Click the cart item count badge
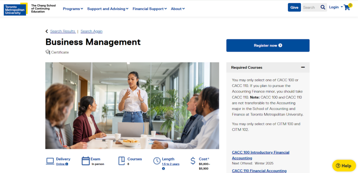The height and width of the screenshot is (173, 358). [350, 5]
